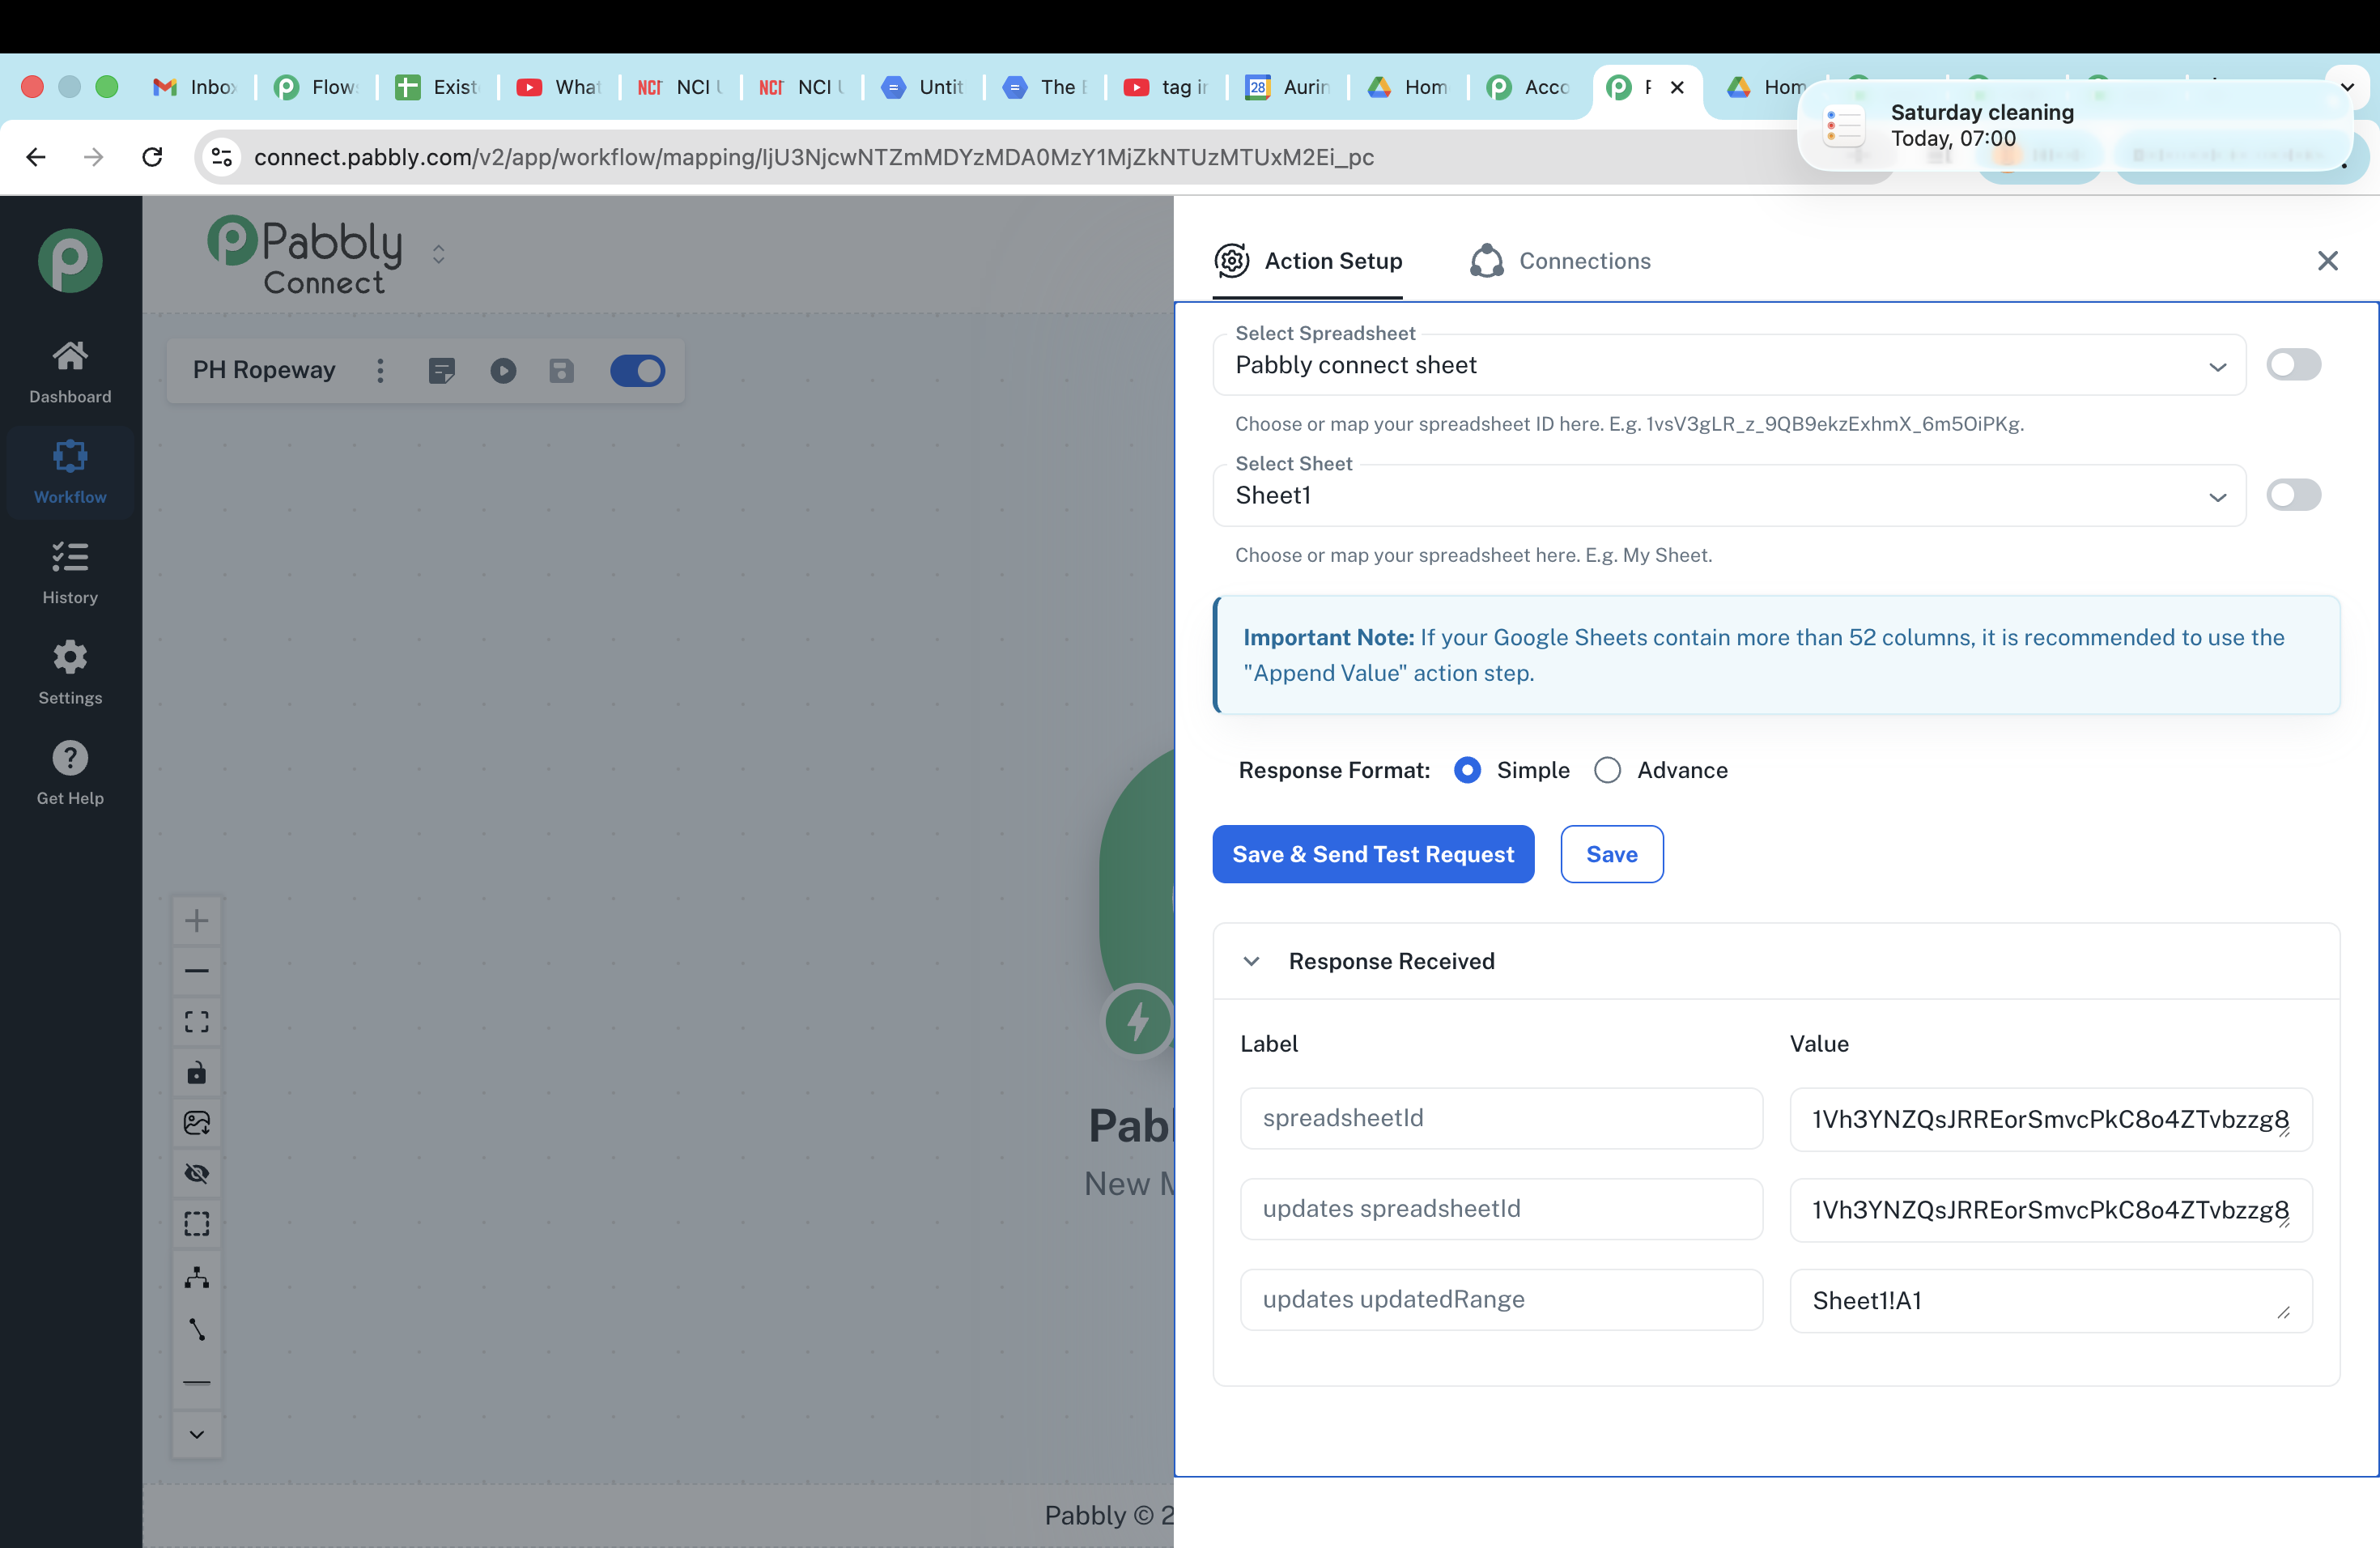The width and height of the screenshot is (2380, 1548).
Task: Toggle map switch for Select Sheet
Action: point(2293,495)
